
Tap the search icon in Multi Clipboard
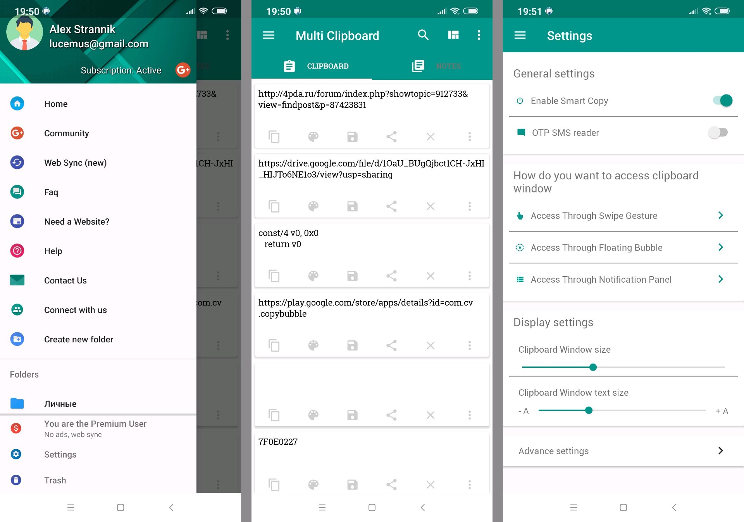point(423,35)
